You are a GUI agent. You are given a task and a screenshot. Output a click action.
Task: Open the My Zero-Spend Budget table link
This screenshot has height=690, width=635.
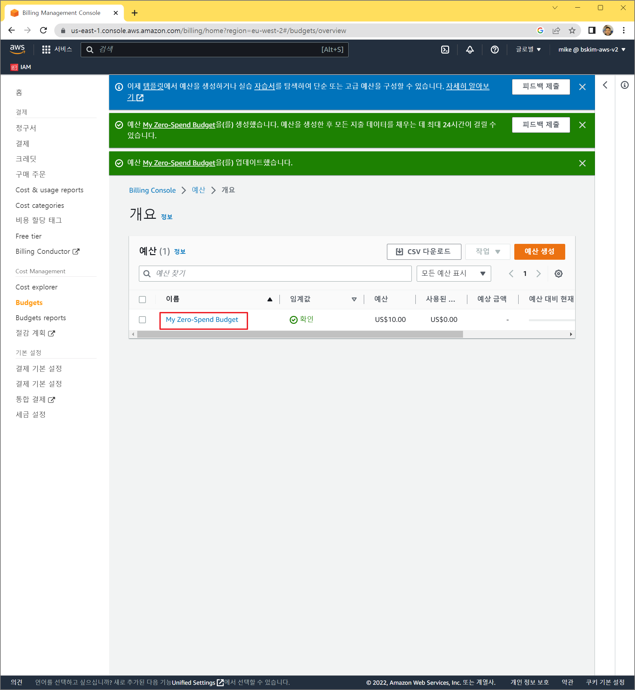pyautogui.click(x=202, y=320)
